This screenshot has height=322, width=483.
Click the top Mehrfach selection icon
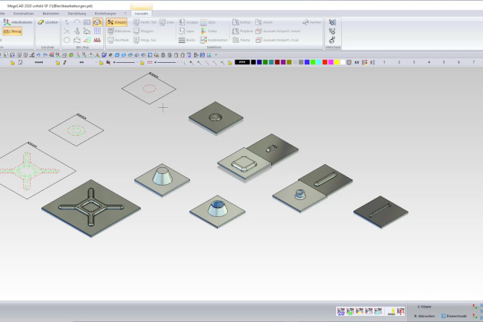(x=332, y=22)
